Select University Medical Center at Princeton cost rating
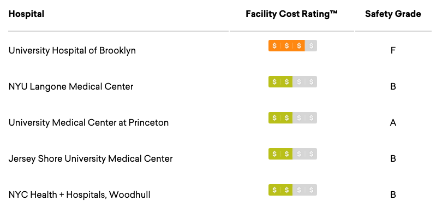Image resolution: width=436 pixels, height=218 pixels. 292,118
